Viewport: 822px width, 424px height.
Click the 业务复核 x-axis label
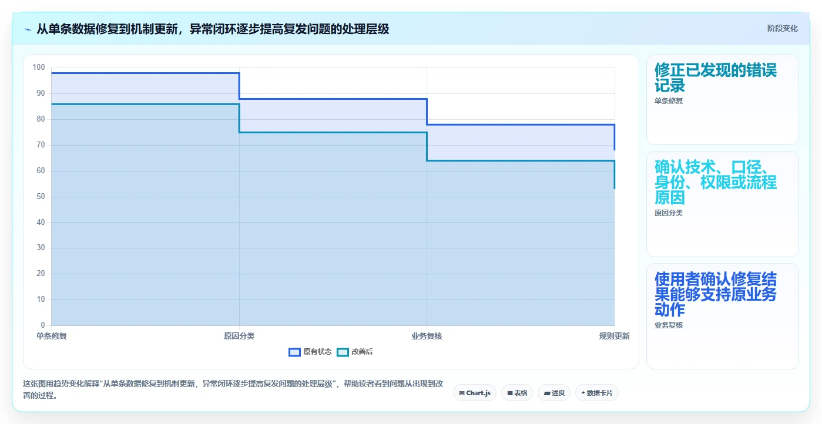tap(427, 336)
